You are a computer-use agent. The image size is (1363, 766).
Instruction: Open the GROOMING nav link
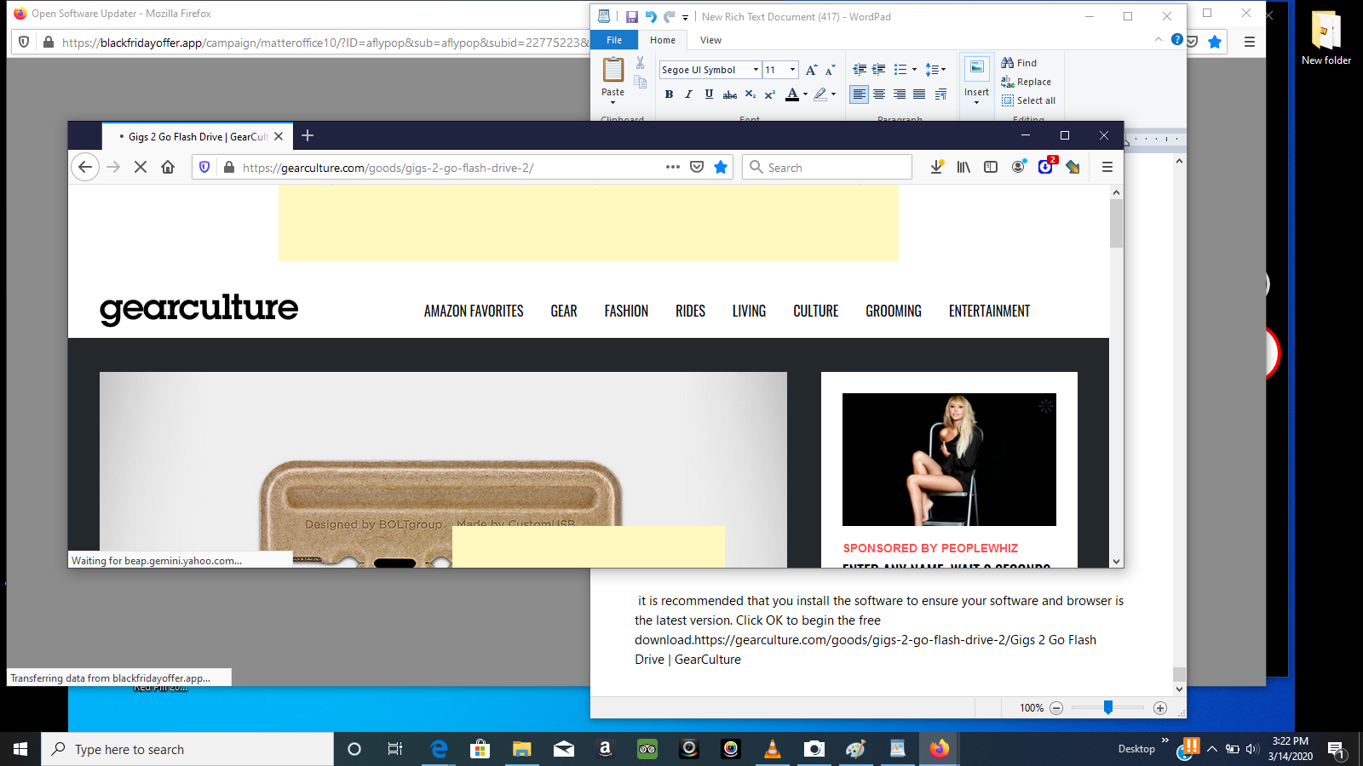[894, 311]
